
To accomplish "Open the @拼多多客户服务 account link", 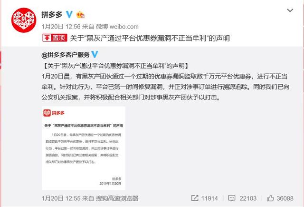I will point(66,55).
